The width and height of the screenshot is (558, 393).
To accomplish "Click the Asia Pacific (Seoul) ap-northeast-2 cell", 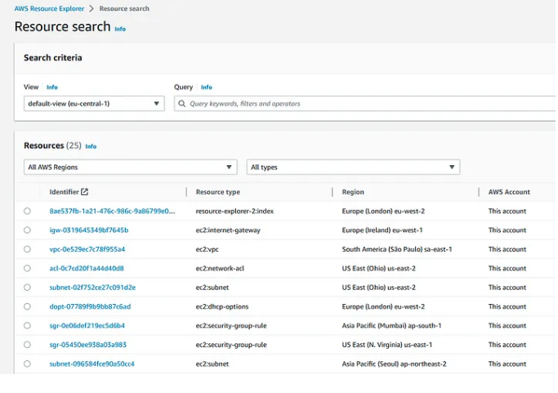I will point(394,364).
